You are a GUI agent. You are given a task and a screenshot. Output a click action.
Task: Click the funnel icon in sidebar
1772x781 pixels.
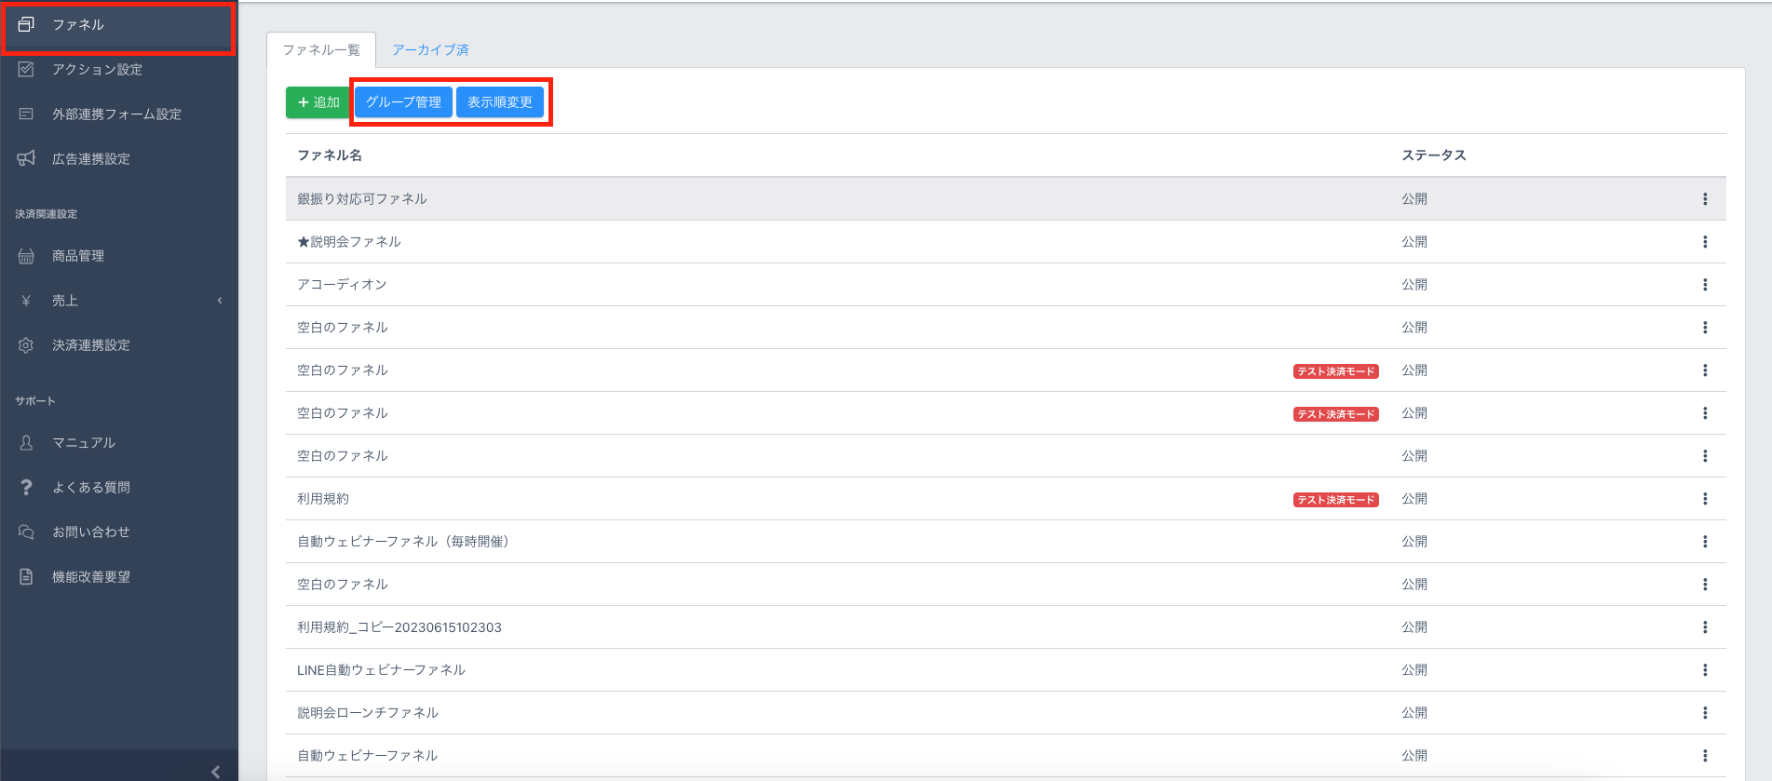point(26,24)
